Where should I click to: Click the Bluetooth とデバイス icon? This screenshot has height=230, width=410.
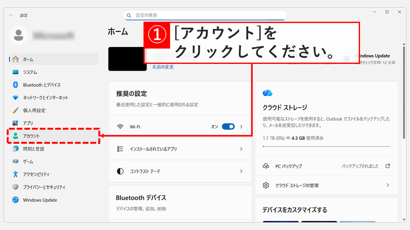click(16, 85)
